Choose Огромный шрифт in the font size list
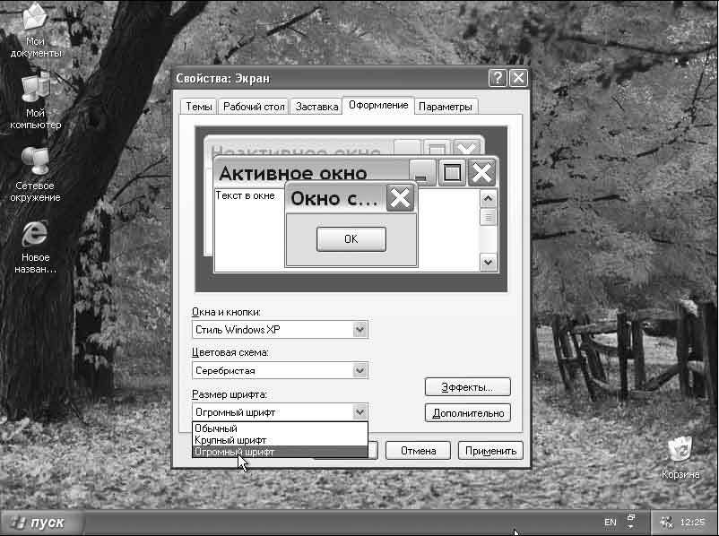The width and height of the screenshot is (719, 536). [235, 452]
